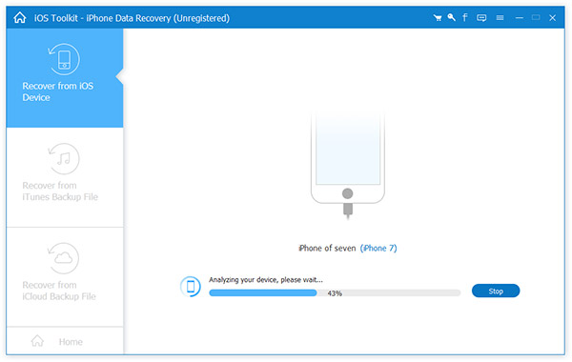Screen dimensions: 572x362
Task: Click the spinning phone analyzing icon
Action: click(191, 287)
